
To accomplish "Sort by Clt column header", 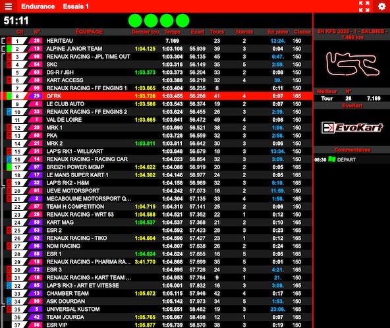I will tap(20, 32).
